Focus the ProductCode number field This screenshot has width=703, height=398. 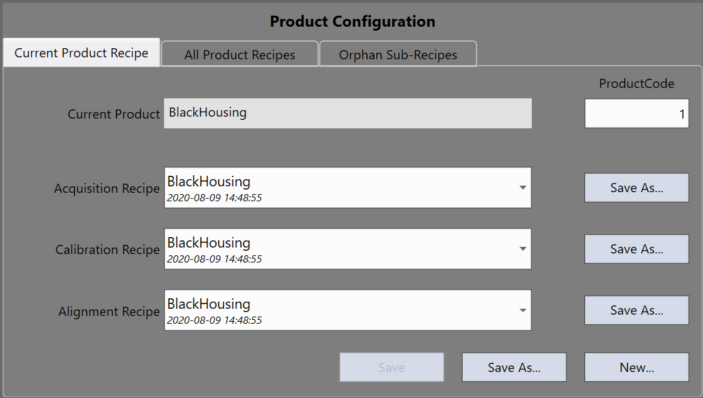click(636, 114)
